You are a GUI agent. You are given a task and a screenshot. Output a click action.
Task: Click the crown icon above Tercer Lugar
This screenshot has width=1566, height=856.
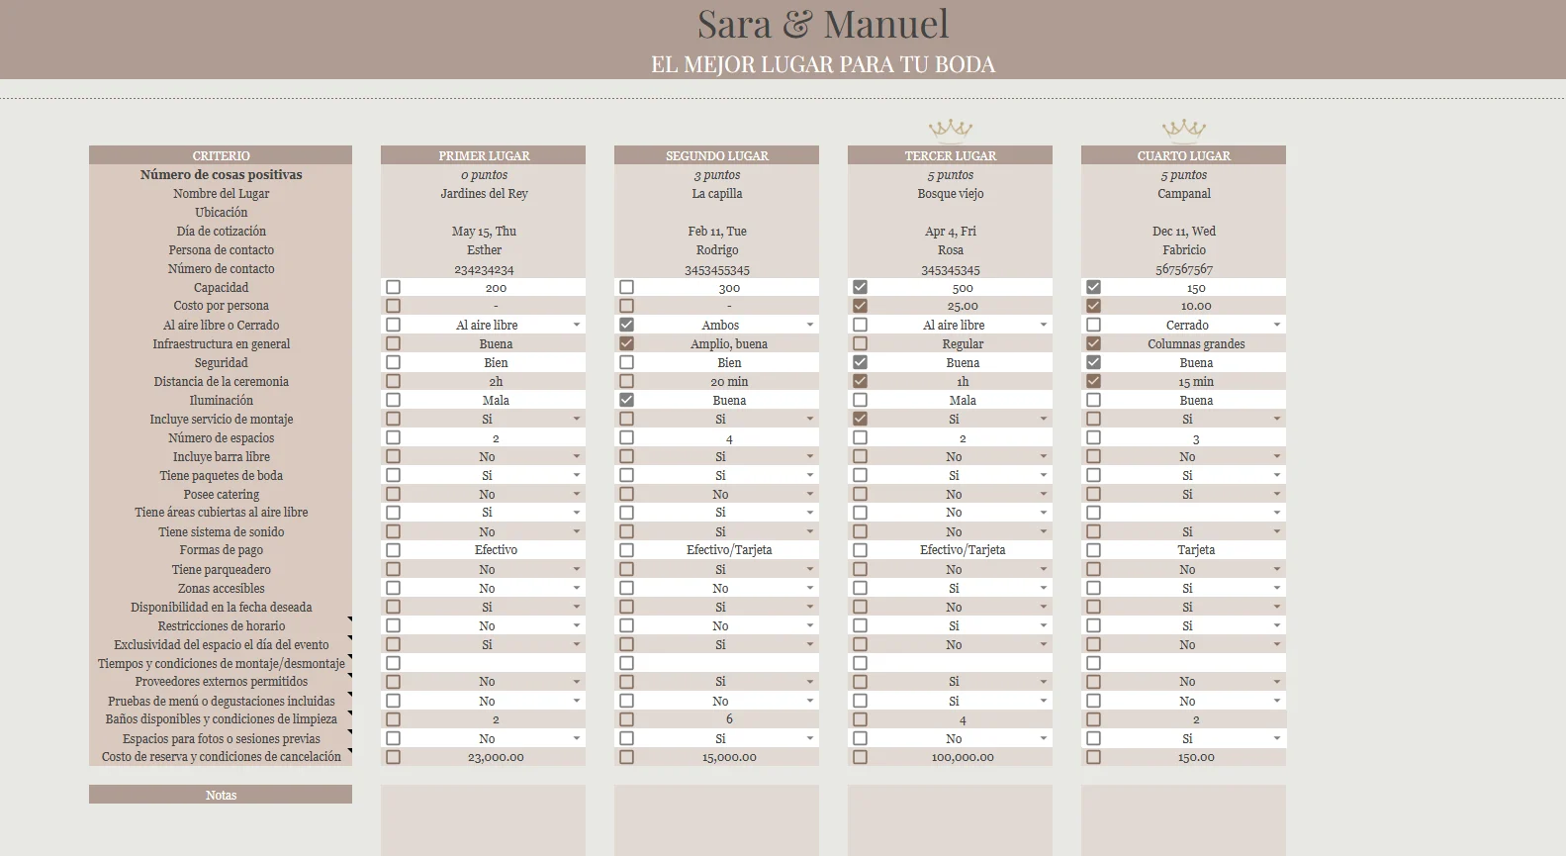[x=950, y=129]
